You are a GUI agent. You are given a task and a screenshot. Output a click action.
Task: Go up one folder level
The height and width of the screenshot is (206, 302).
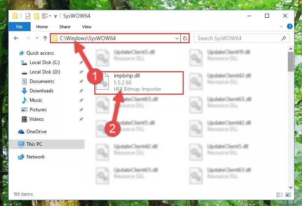click(x=45, y=38)
